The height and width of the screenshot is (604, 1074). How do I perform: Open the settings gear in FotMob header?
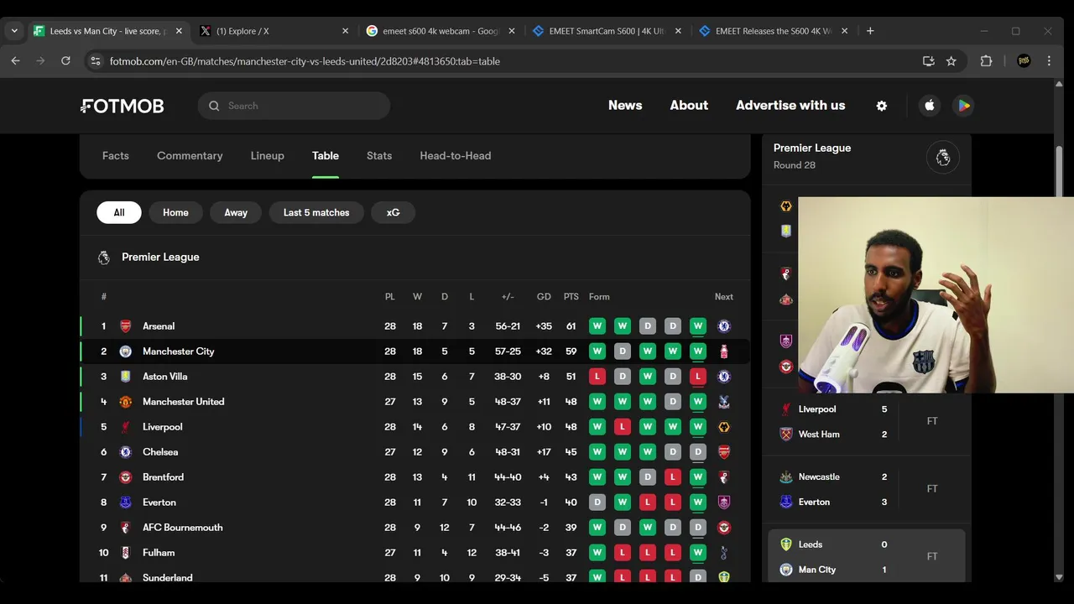[x=881, y=106]
